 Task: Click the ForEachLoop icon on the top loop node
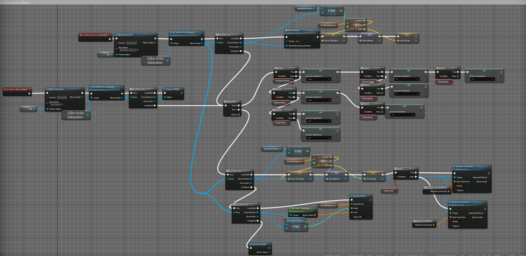218,34
